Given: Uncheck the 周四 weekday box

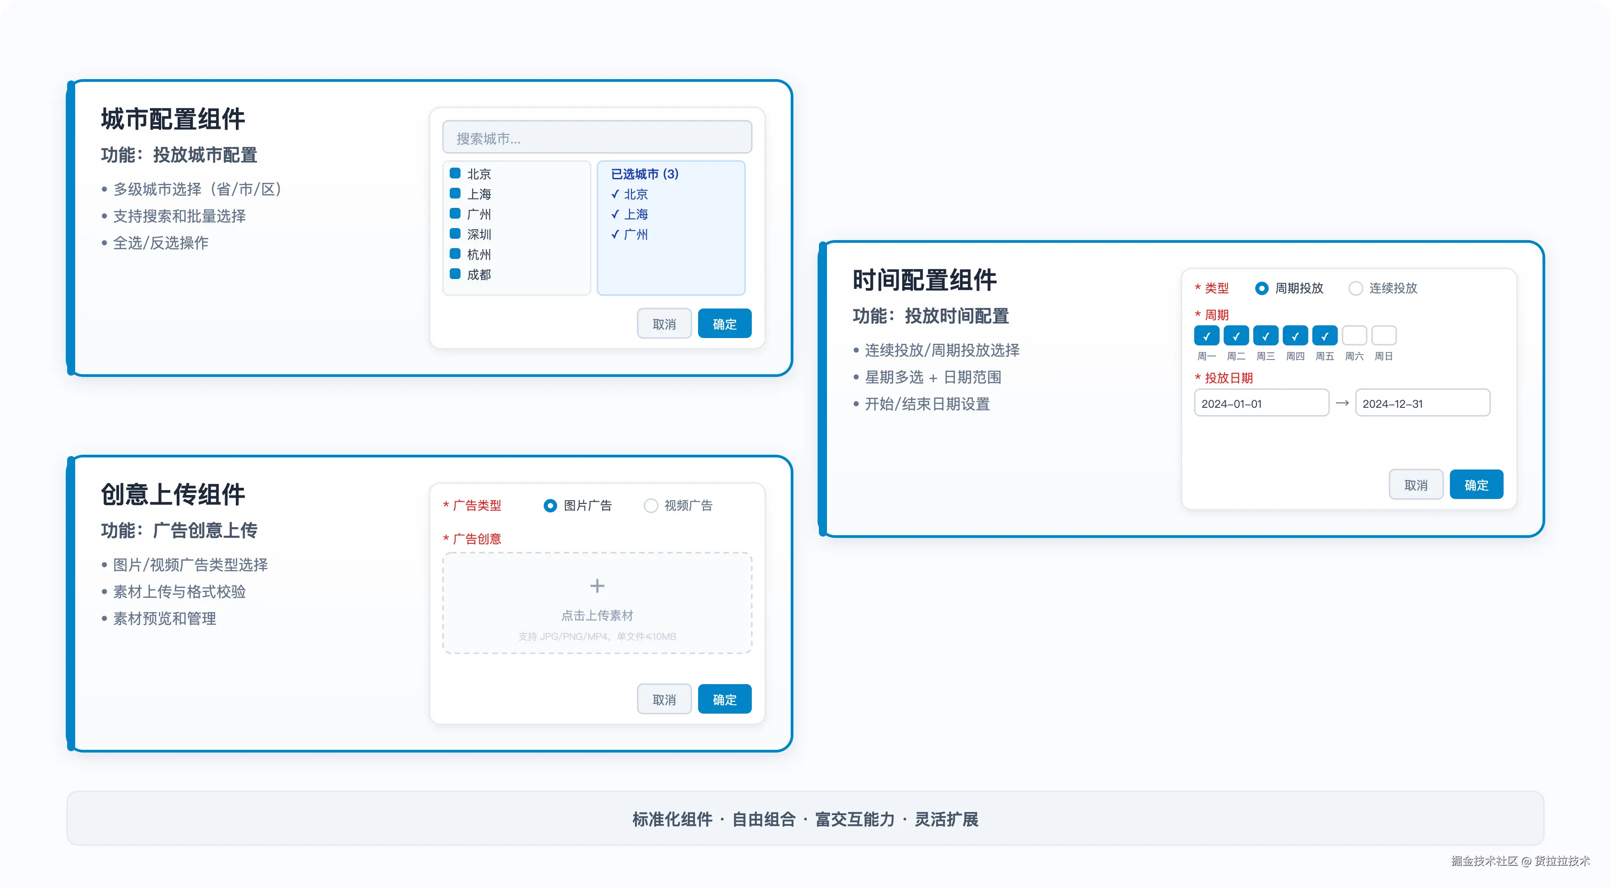Looking at the screenshot, I should [1295, 336].
